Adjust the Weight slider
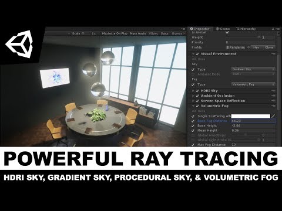Viewport: 282px width, 211px height. click(243, 37)
